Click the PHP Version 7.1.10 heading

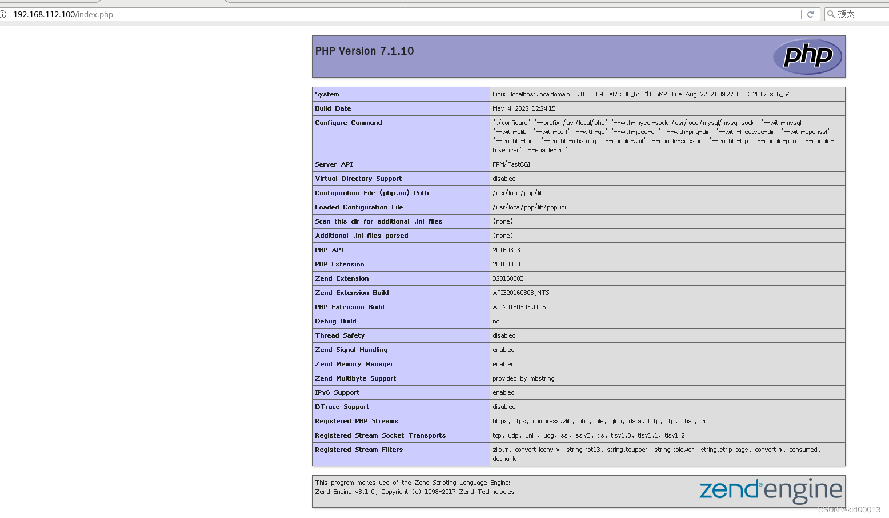[364, 51]
